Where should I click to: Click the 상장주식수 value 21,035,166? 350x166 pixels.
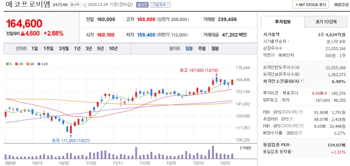pos(335,48)
